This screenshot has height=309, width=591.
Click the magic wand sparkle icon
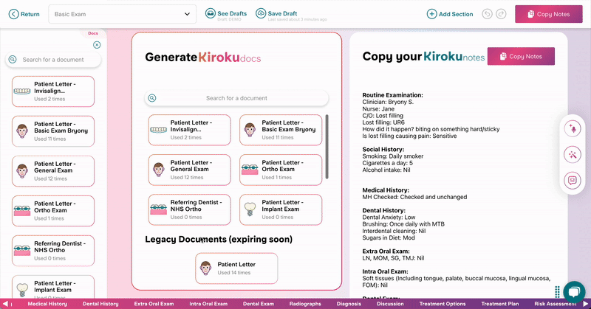[573, 155]
